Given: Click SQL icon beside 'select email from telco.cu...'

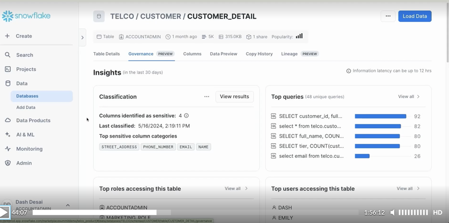Looking at the screenshot, I should point(273,156).
